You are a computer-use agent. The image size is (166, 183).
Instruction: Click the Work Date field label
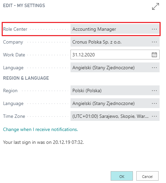pos(14,55)
